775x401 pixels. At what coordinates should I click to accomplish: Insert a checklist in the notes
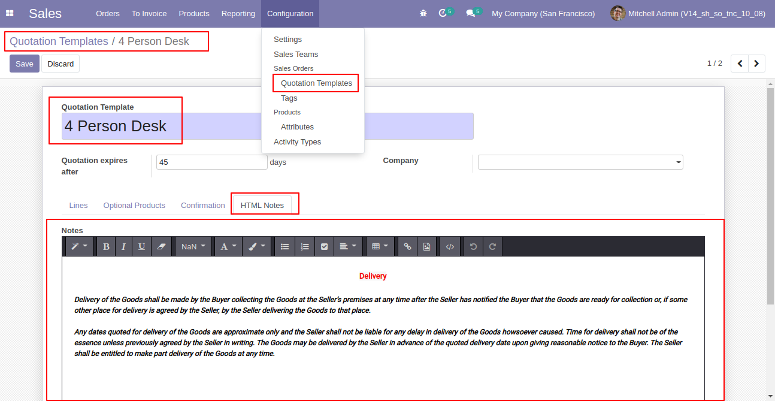pyautogui.click(x=324, y=246)
